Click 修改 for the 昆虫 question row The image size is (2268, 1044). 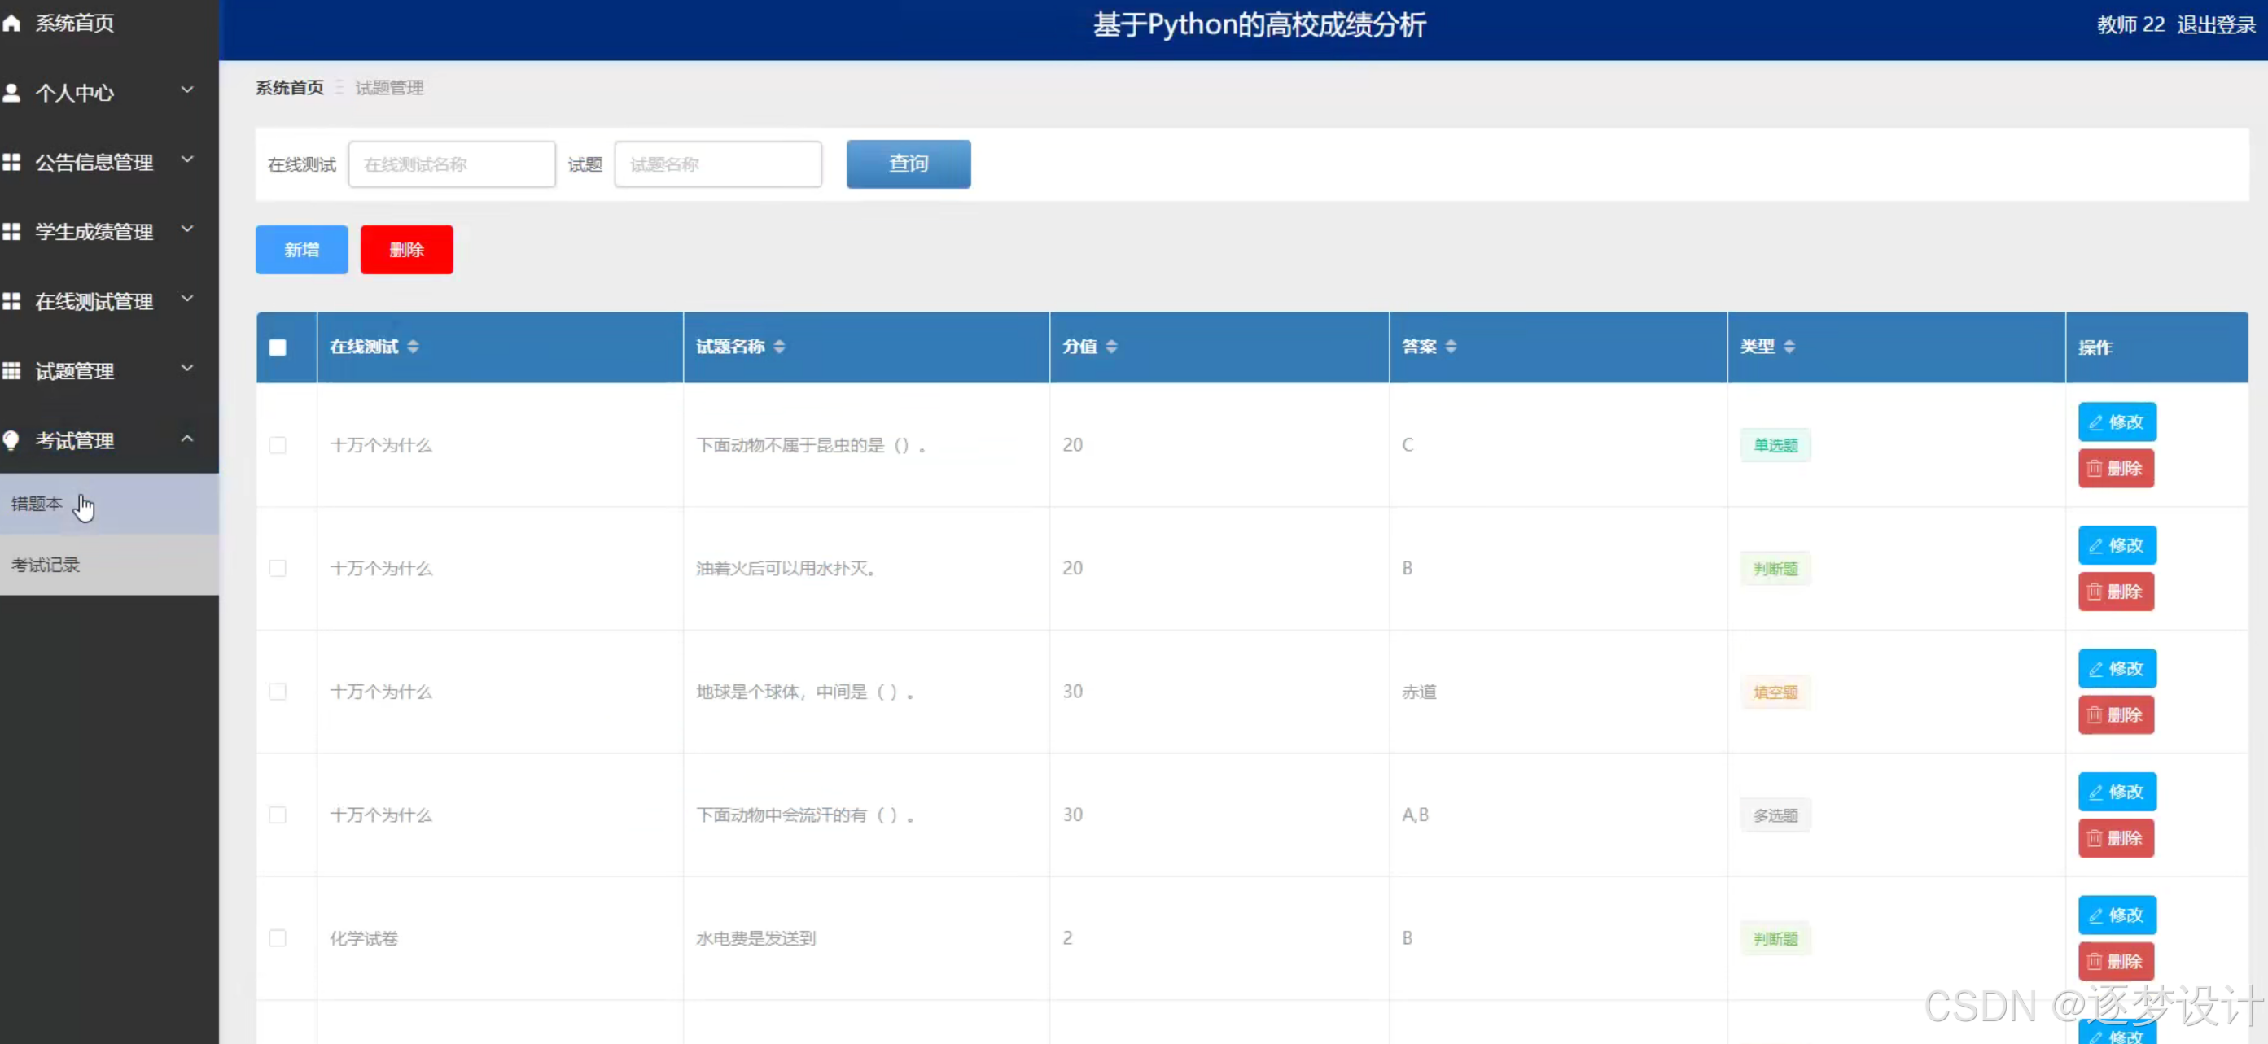coord(2117,422)
